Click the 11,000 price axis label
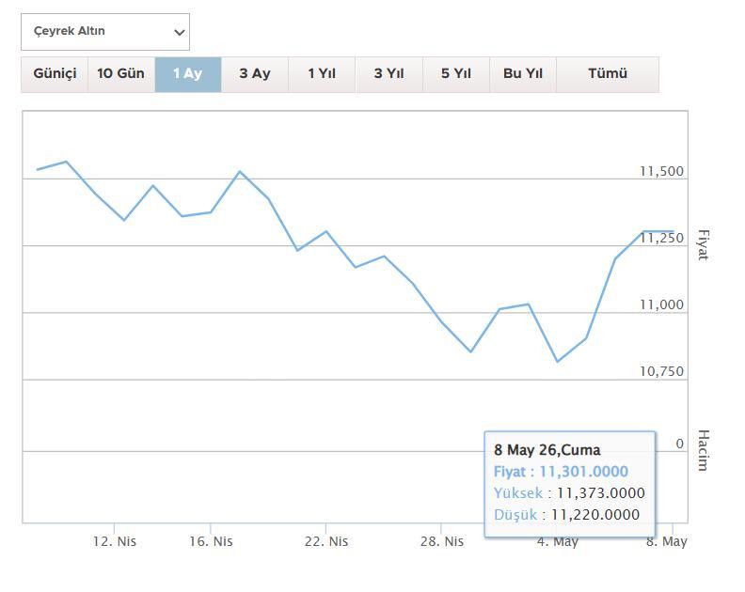The image size is (745, 592). tap(661, 304)
